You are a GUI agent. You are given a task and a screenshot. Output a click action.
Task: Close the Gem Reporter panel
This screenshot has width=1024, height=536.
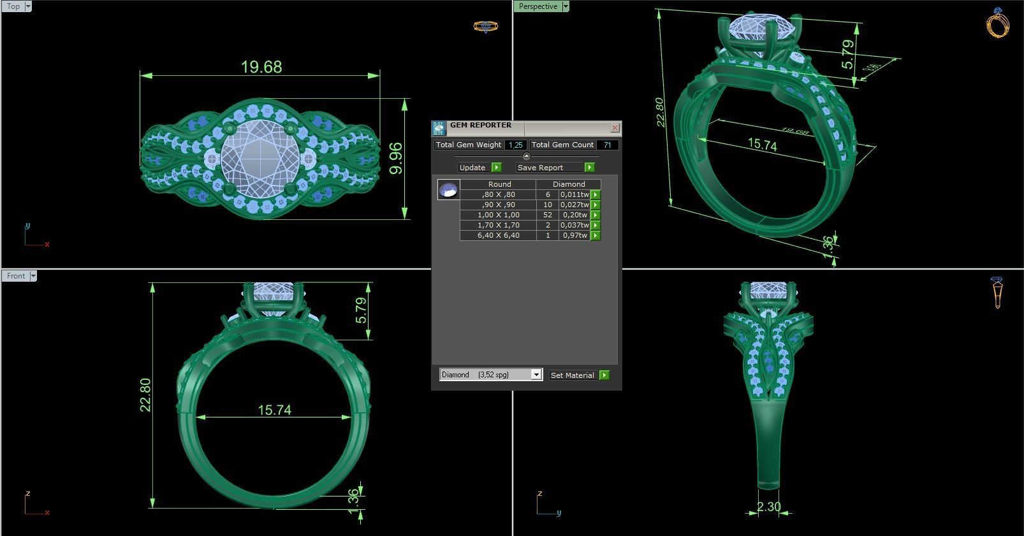[615, 127]
